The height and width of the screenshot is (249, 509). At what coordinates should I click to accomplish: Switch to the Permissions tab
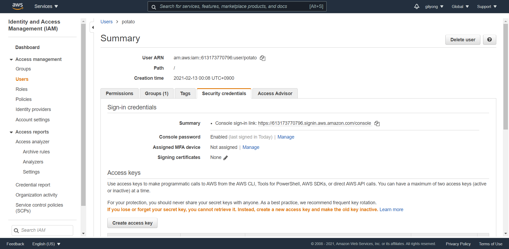[120, 94]
